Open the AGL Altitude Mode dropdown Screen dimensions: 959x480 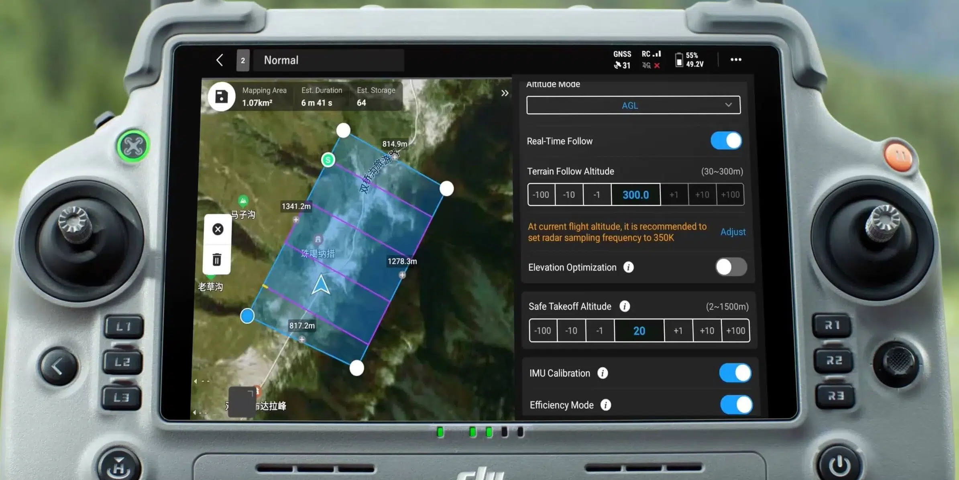[x=633, y=105]
